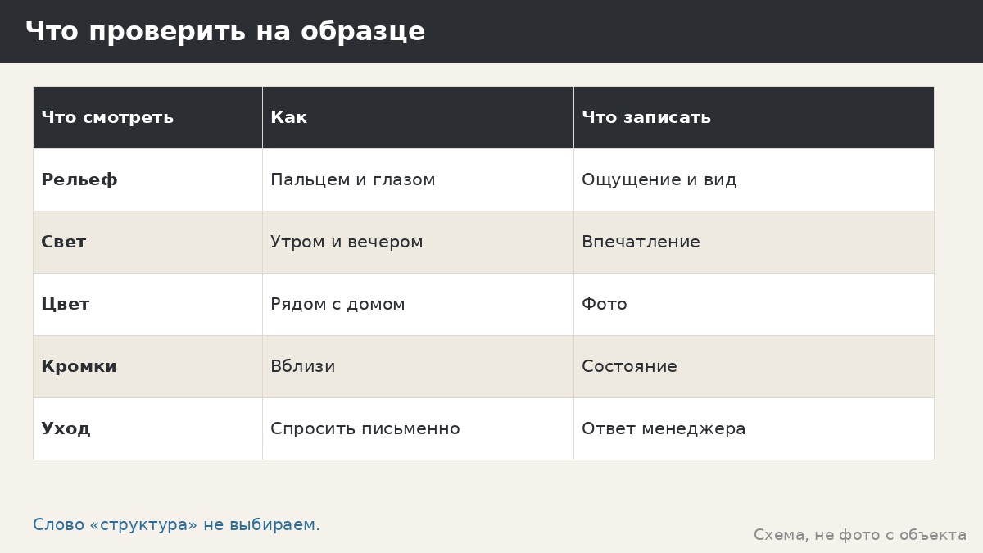Click the cell 'Пальцем и глазом'

tap(418, 179)
